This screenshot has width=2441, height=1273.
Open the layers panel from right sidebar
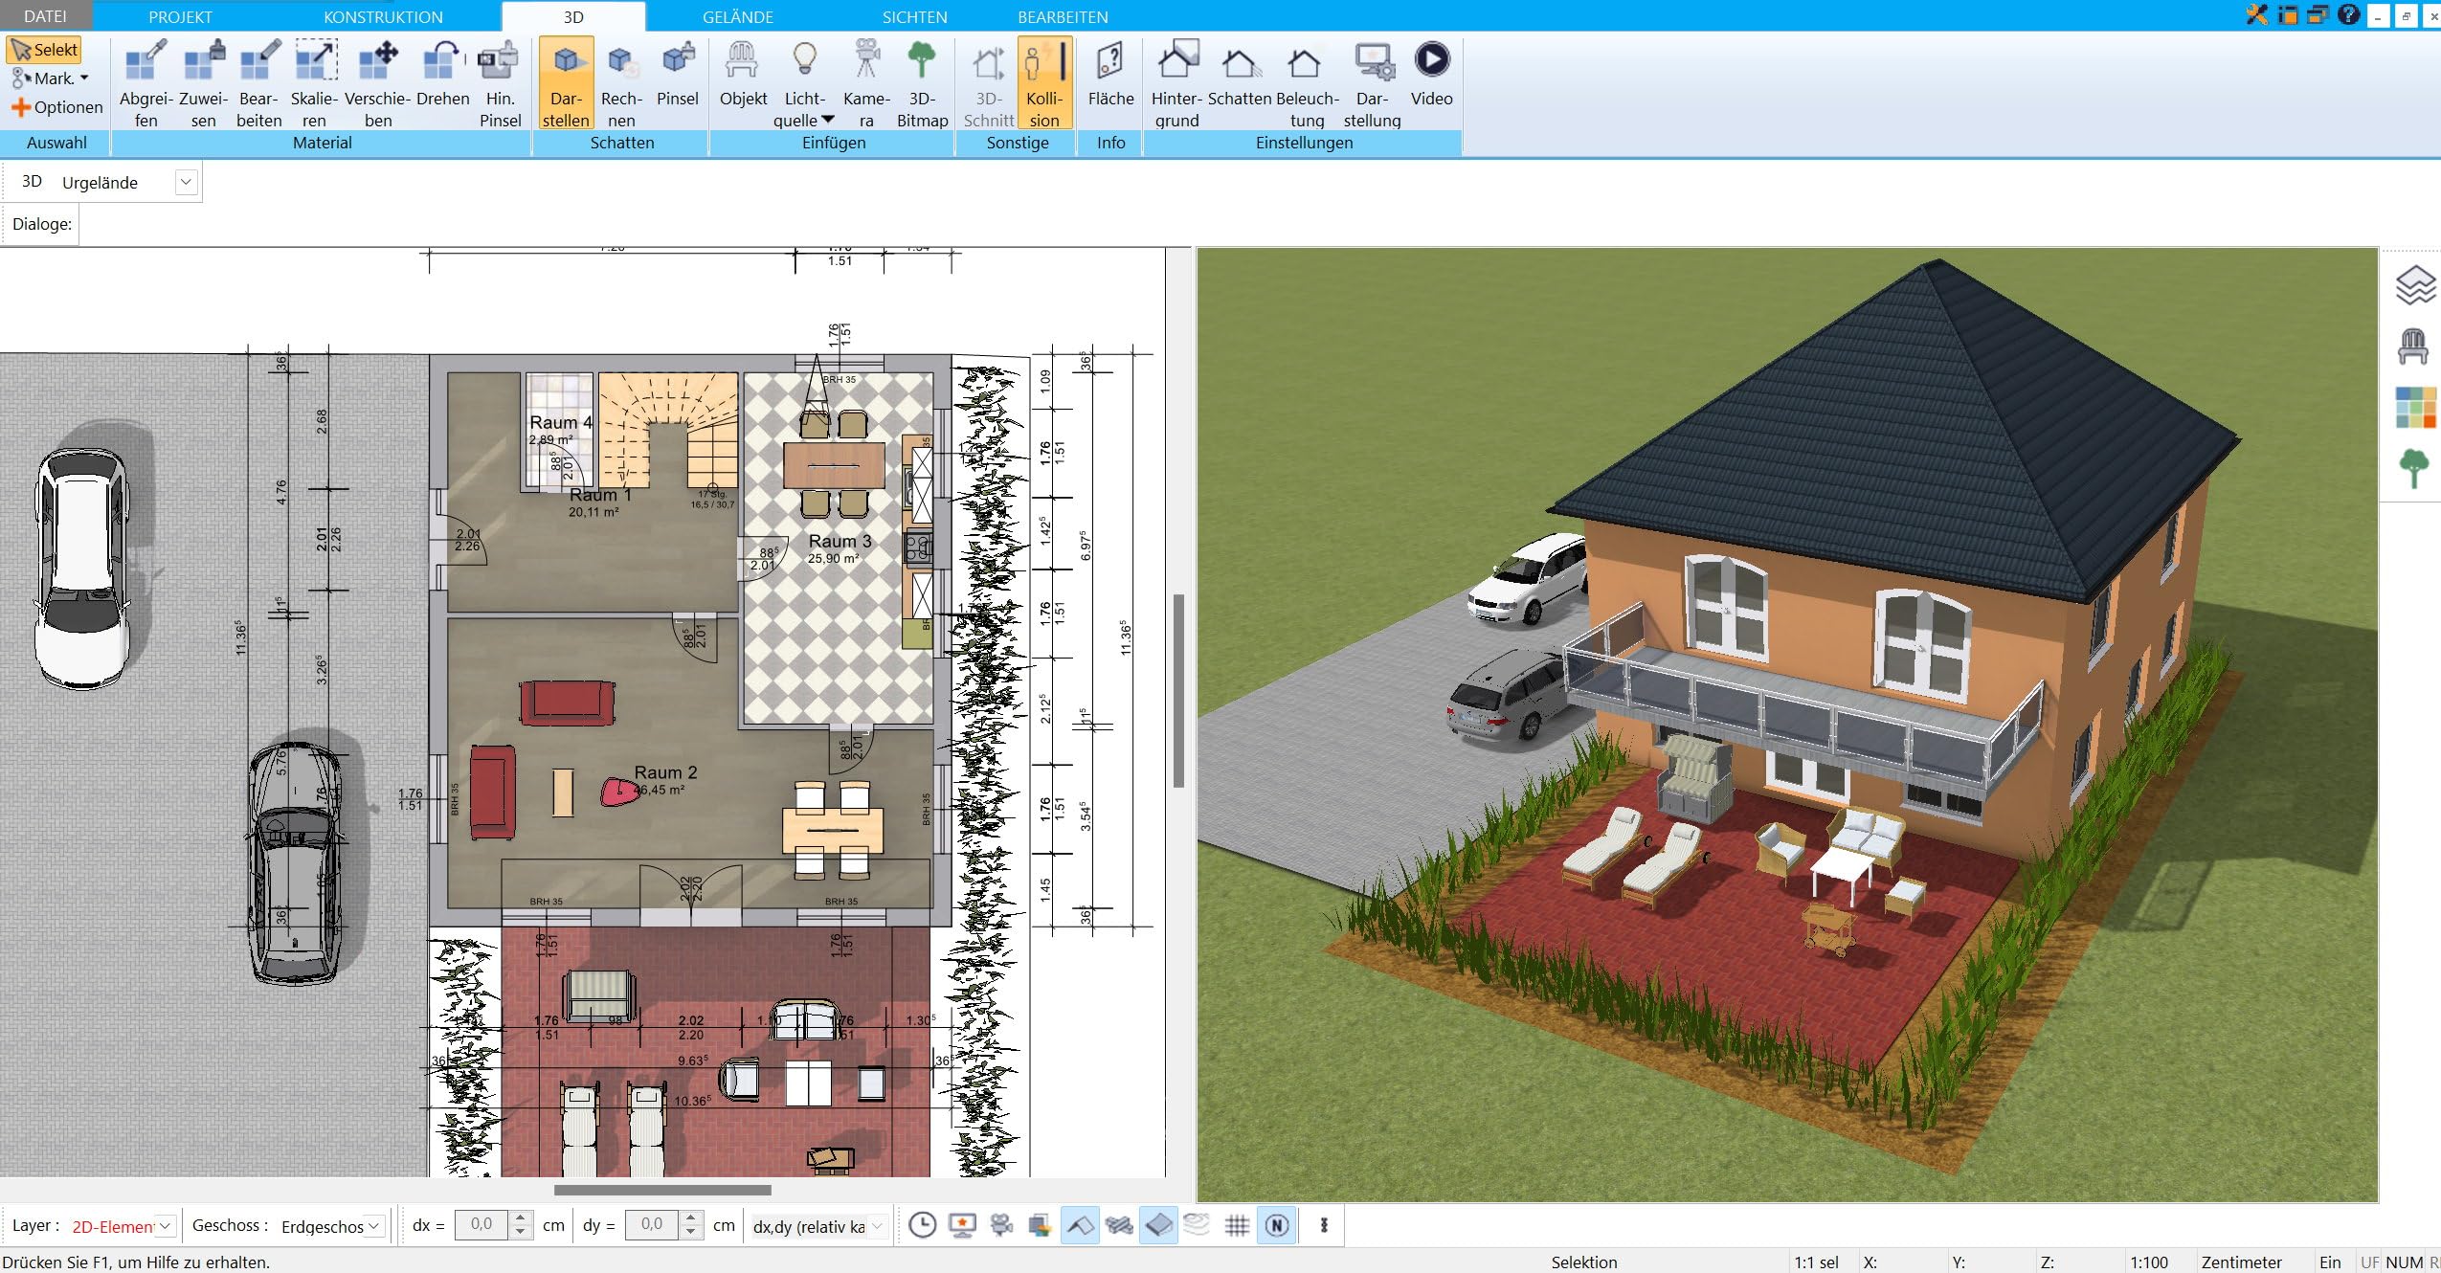click(x=2414, y=285)
